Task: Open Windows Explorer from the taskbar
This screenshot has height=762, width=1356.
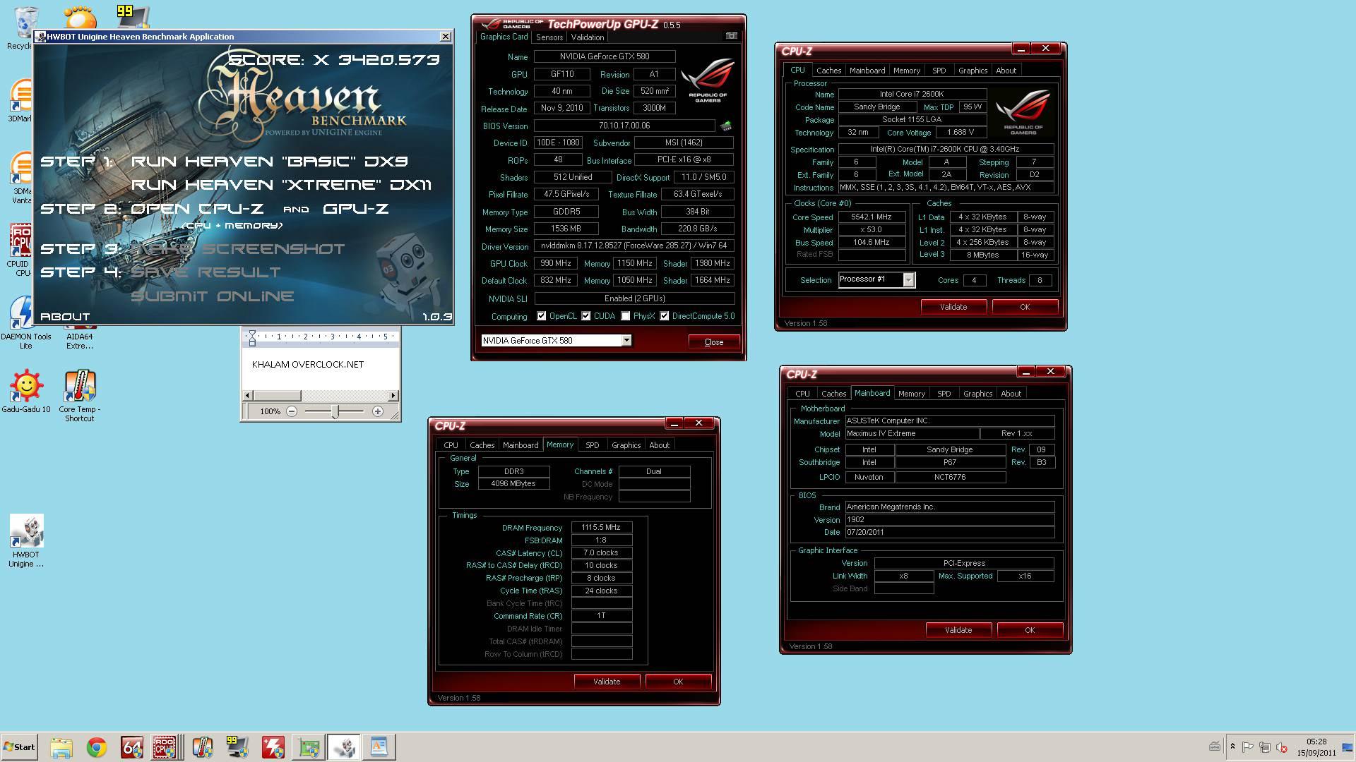Action: [61, 747]
